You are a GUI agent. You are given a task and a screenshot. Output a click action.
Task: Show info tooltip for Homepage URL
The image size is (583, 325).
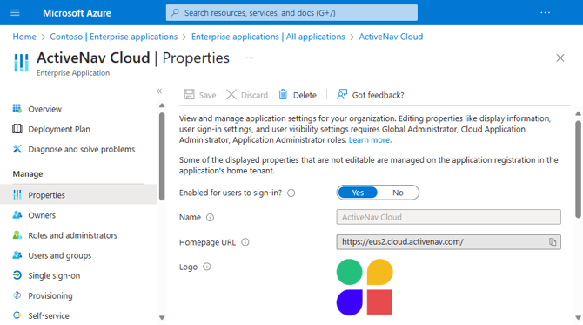click(x=245, y=242)
